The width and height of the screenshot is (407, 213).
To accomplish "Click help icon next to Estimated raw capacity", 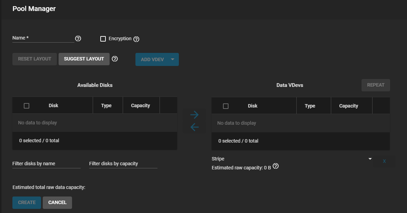I will pyautogui.click(x=276, y=166).
